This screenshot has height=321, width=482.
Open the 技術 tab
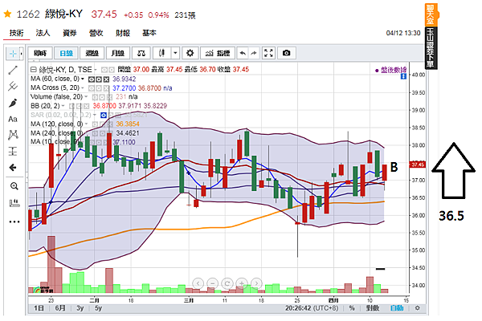(x=16, y=33)
